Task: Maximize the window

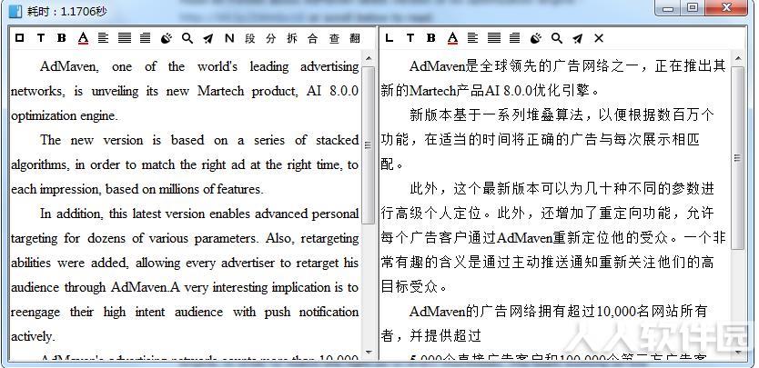Action: pyautogui.click(x=693, y=8)
